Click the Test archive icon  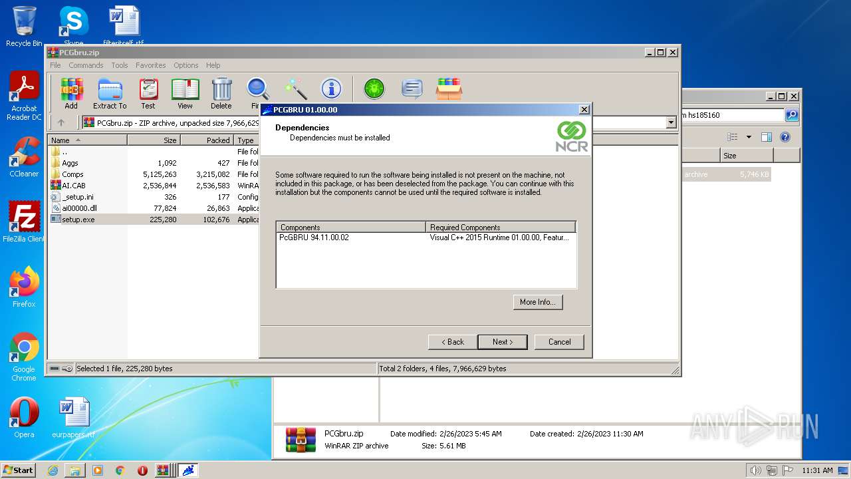[148, 93]
